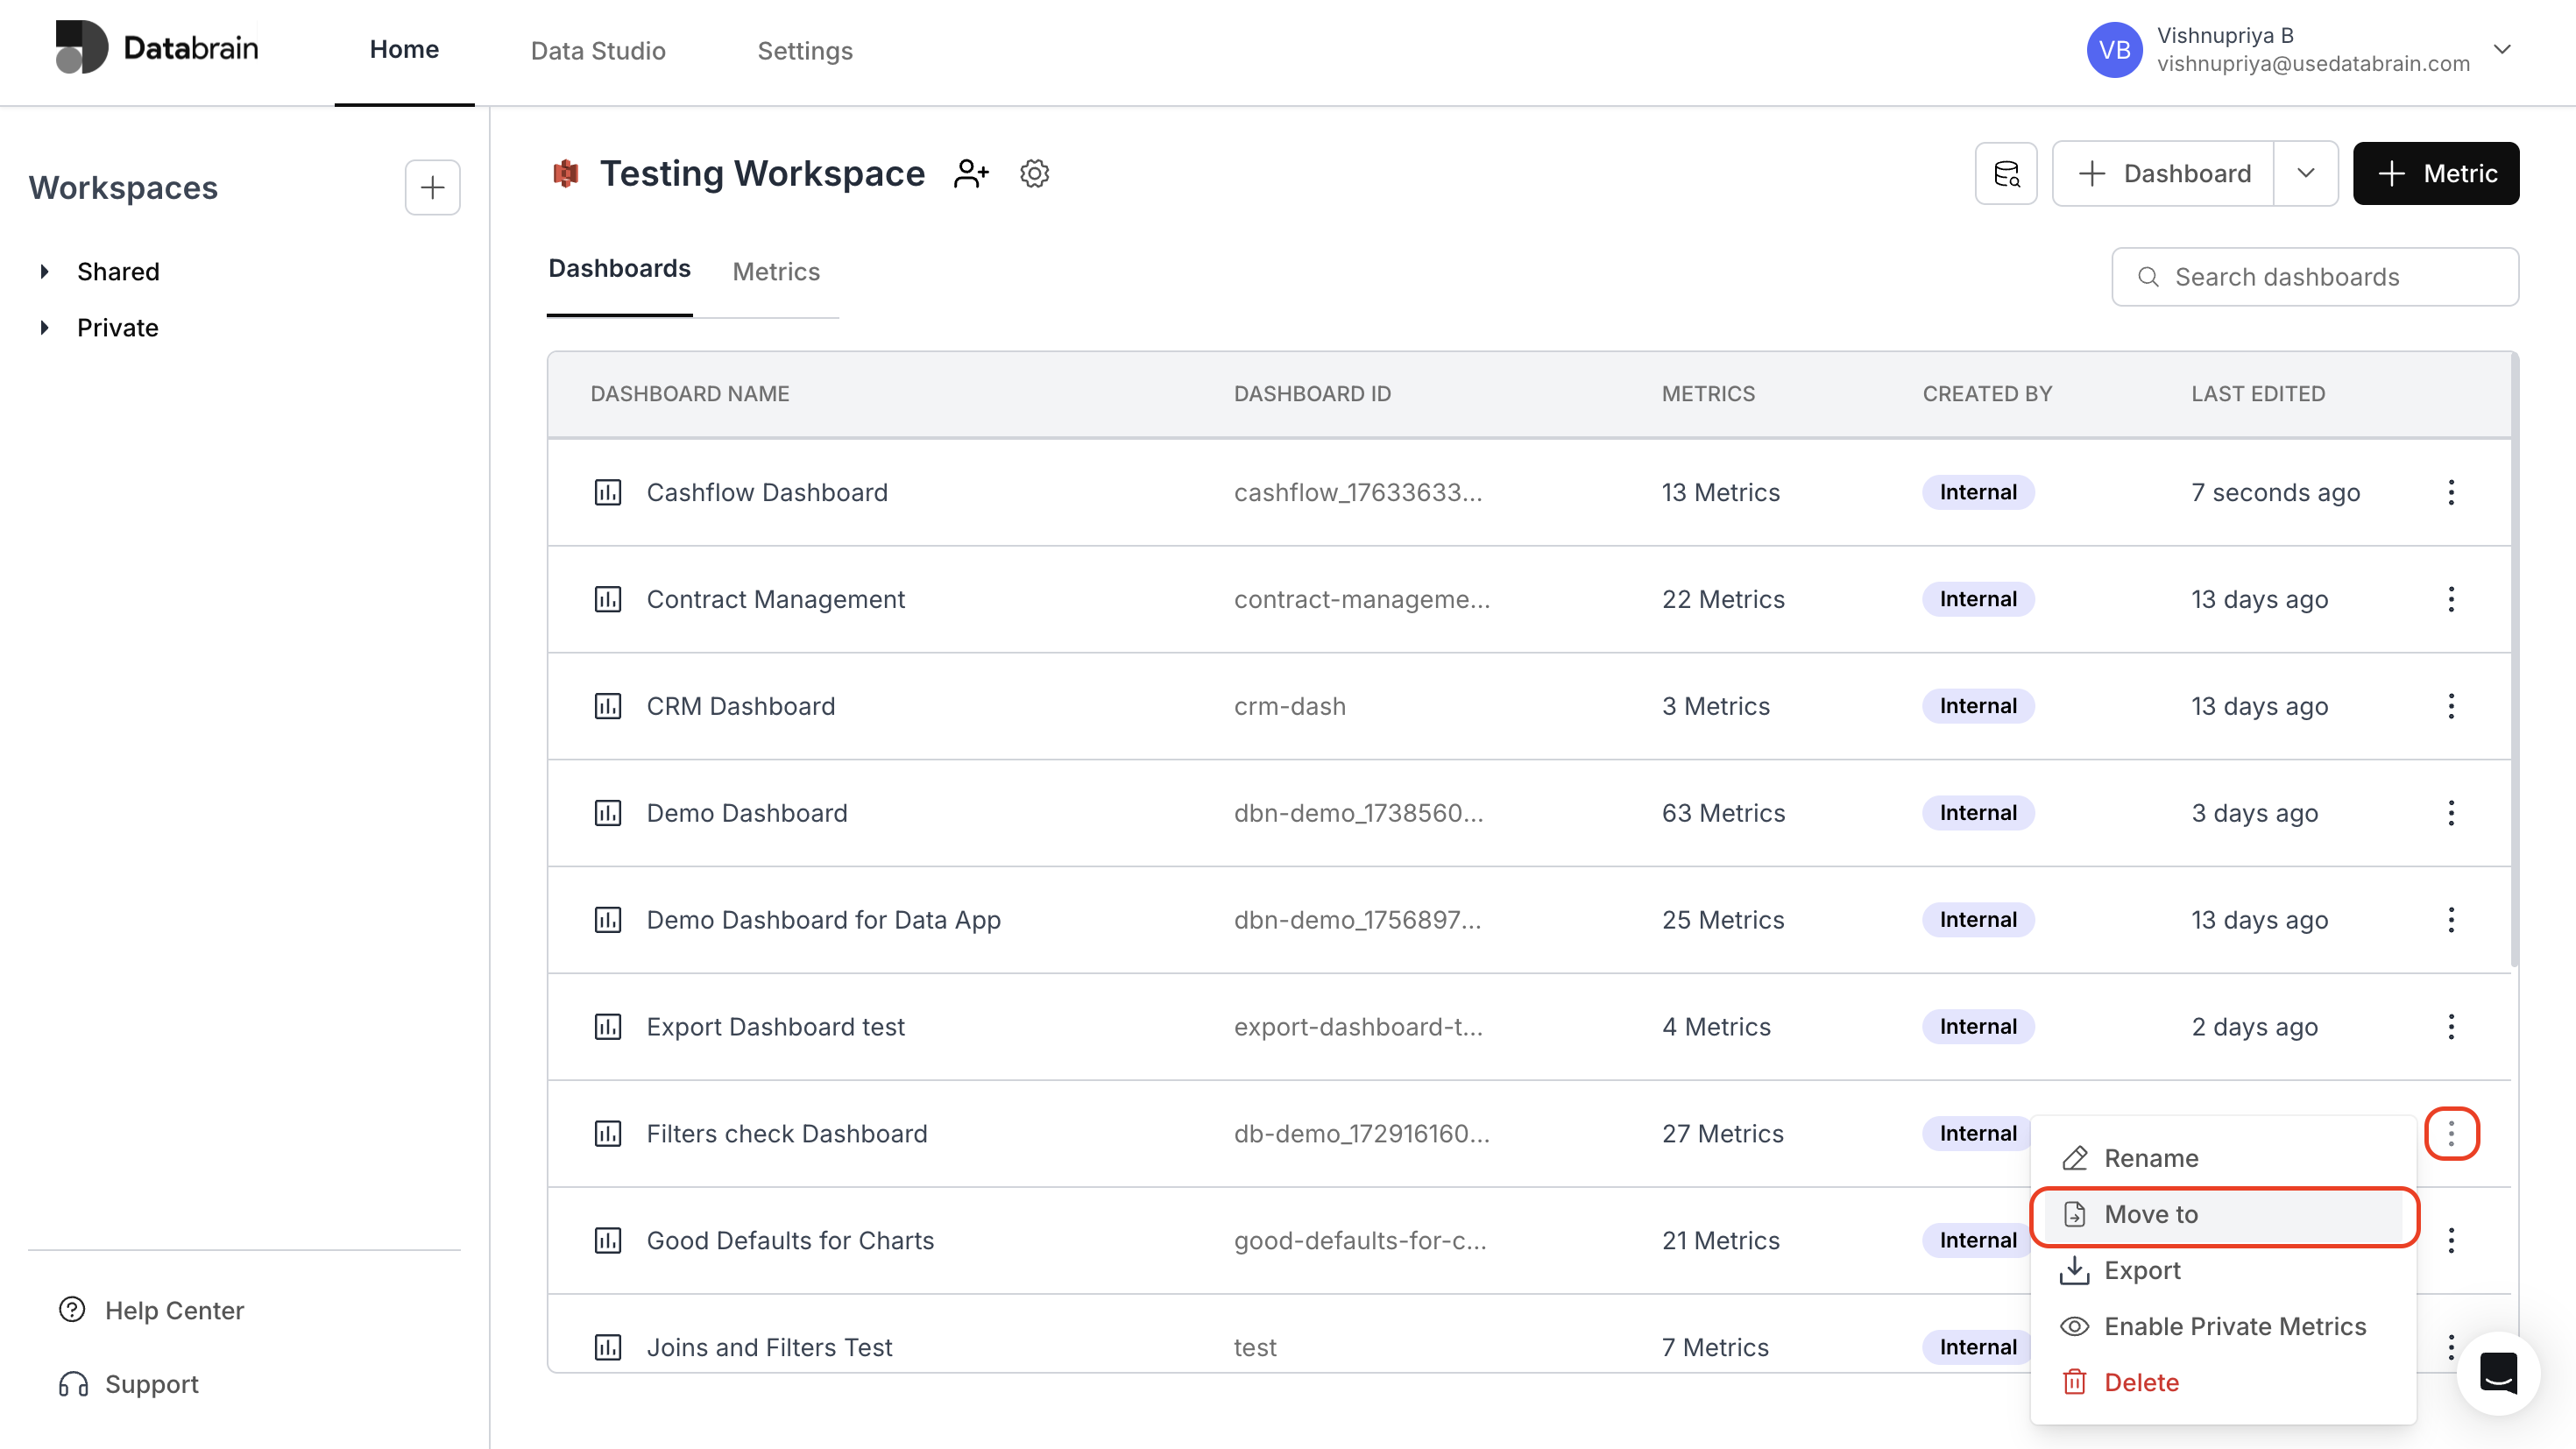Viewport: 2576px width, 1449px height.
Task: Open workspace settings gear icon
Action: (1034, 173)
